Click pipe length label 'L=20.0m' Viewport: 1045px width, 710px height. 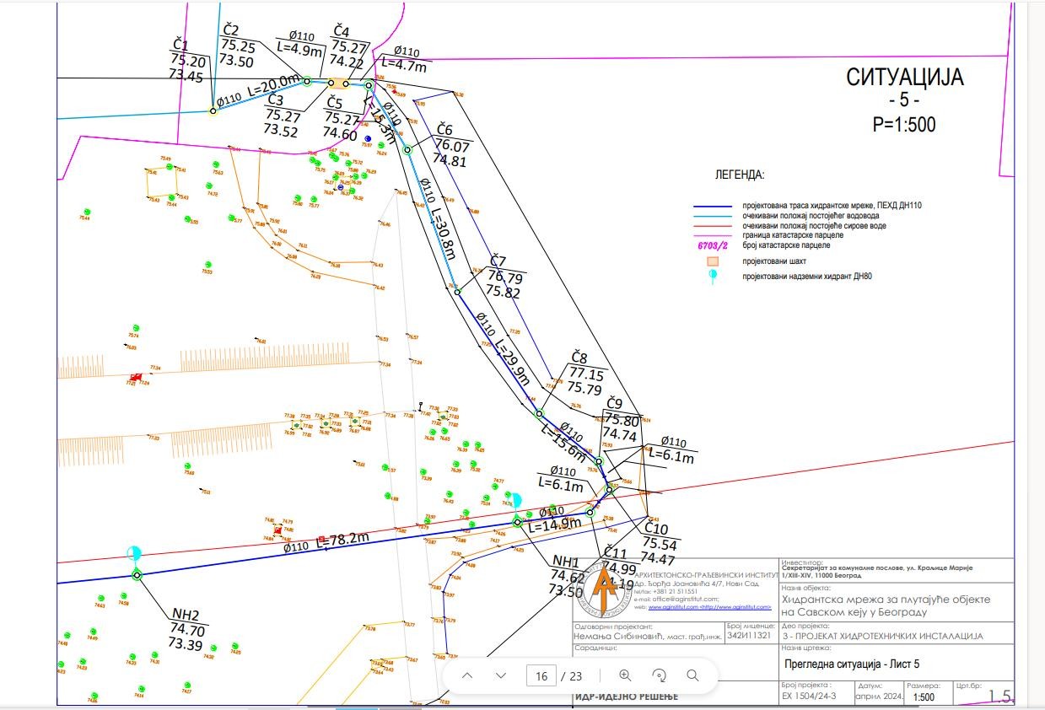coord(274,87)
